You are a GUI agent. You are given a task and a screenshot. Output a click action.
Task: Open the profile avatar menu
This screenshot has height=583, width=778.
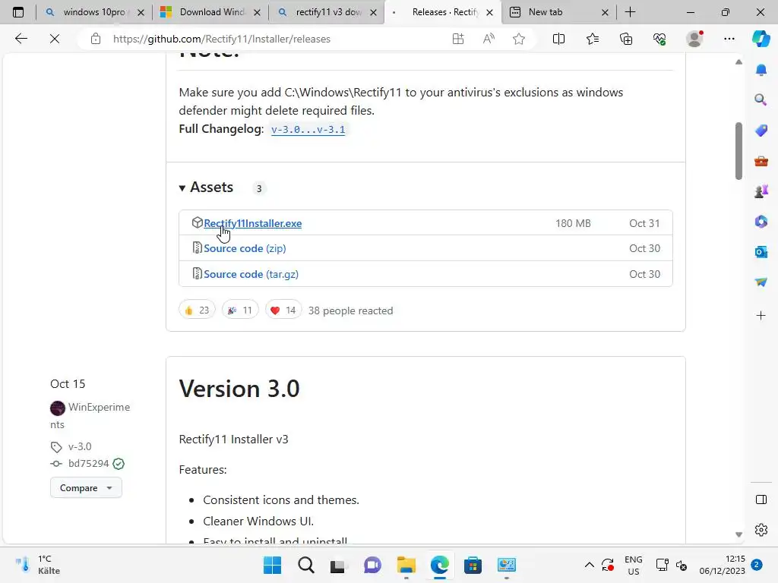[x=694, y=39]
